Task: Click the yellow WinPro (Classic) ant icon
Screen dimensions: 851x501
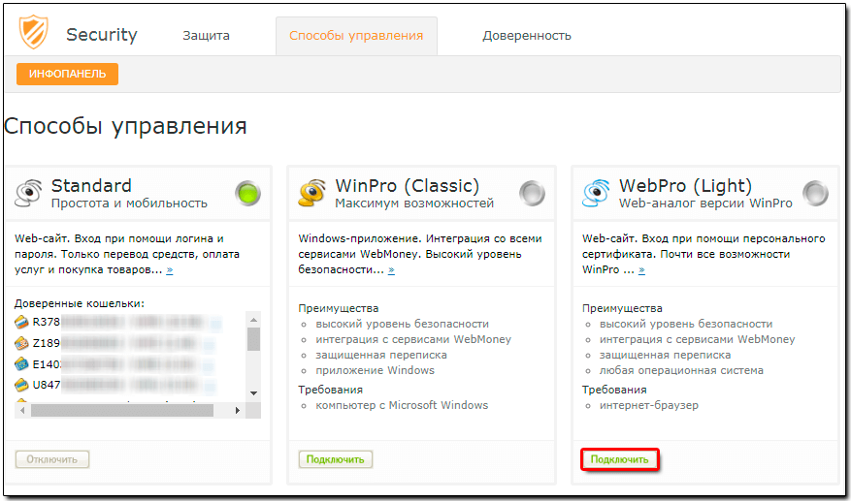Action: pyautogui.click(x=312, y=194)
